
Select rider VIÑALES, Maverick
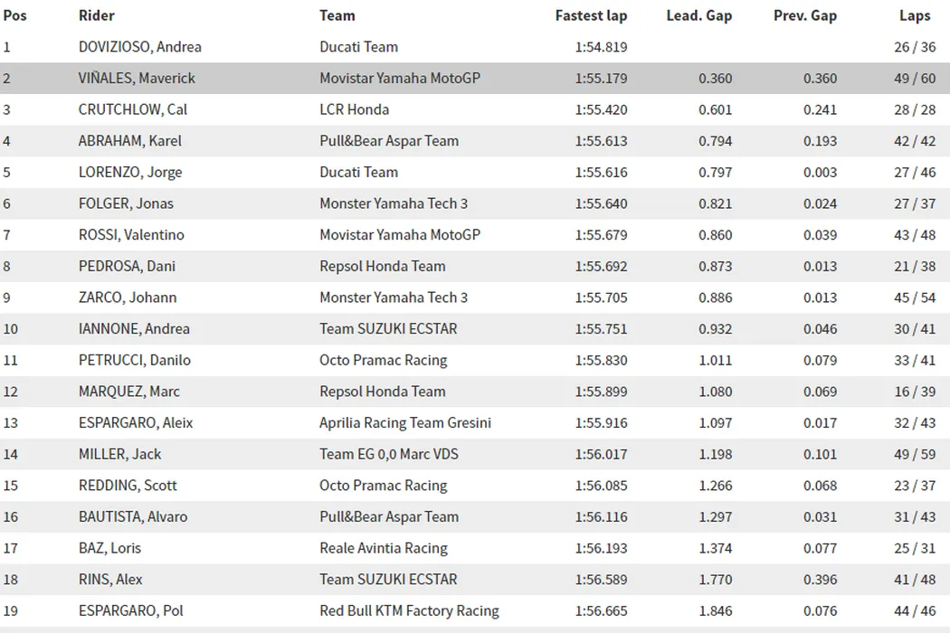click(x=137, y=79)
